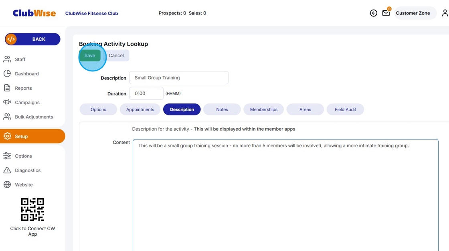Screen dimensions: 449x251
Task: Open the Setup sidebar item
Action: 32,136
